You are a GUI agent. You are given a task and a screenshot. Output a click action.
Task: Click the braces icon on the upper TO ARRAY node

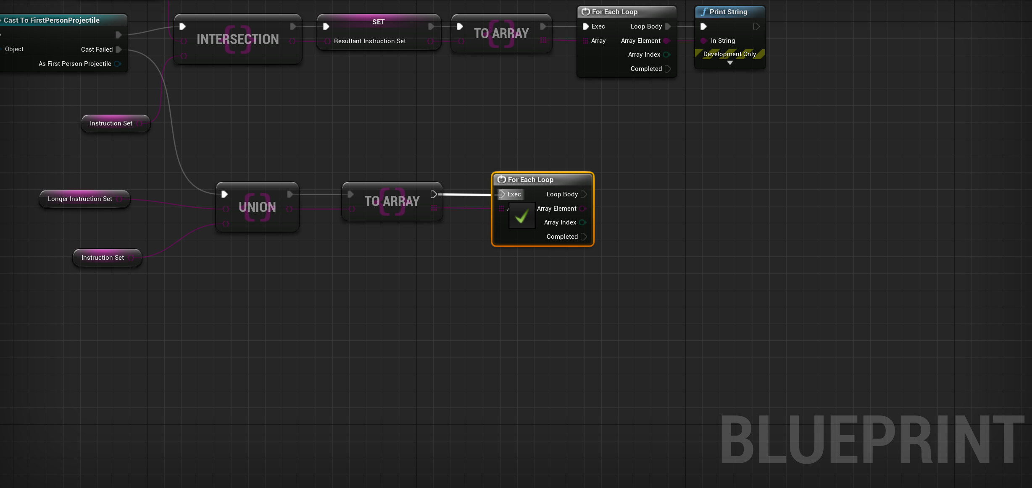tap(501, 33)
